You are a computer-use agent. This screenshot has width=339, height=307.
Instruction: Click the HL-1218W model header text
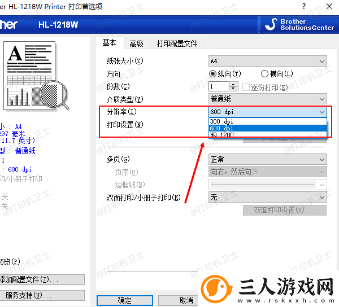[58, 25]
